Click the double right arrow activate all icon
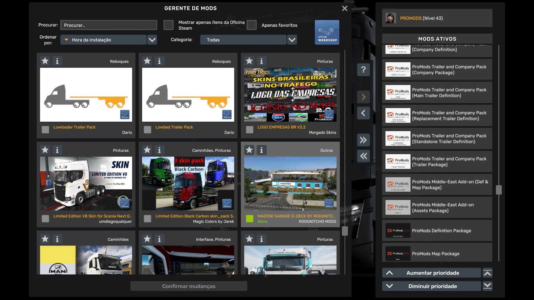Image resolution: width=534 pixels, height=300 pixels. (x=363, y=140)
